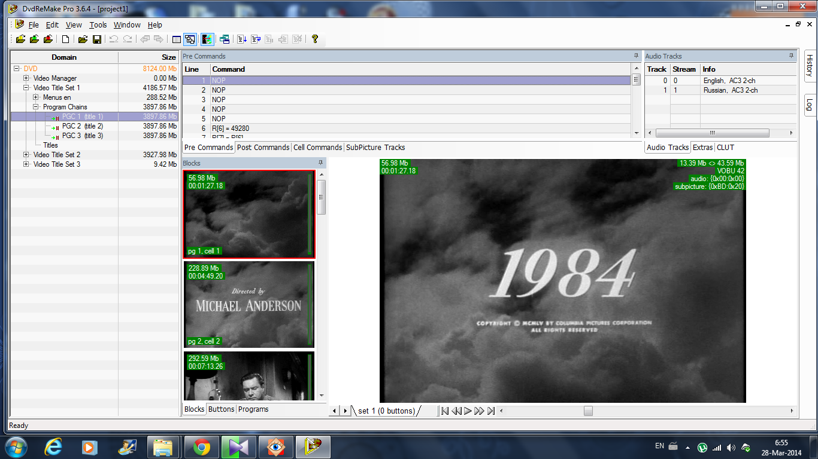The image size is (818, 459).
Task: Click the navigate back arrow icon
Action: tap(145, 39)
